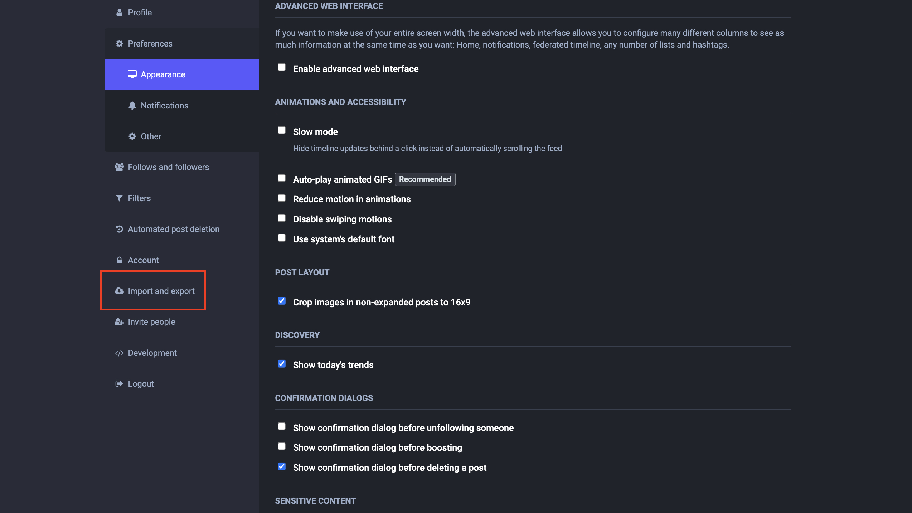This screenshot has height=513, width=912.
Task: Click the Appearance monitor icon
Action: point(132,74)
